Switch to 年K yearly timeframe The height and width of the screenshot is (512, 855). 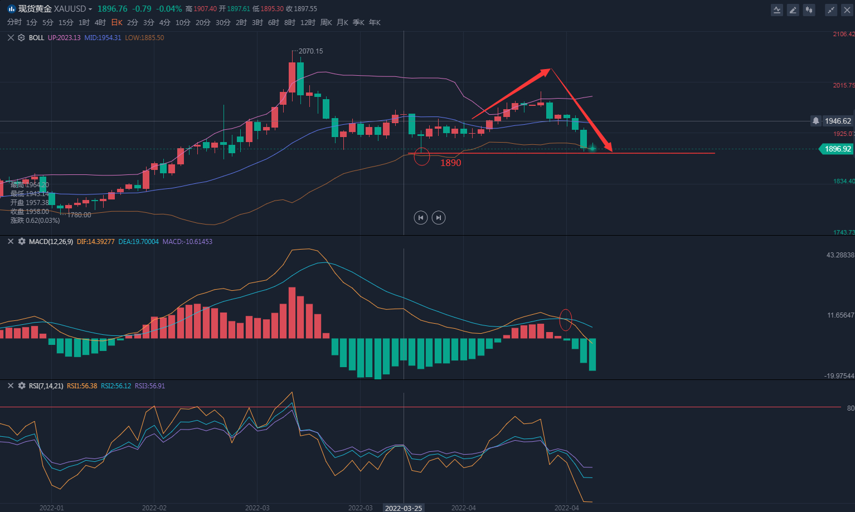tap(375, 22)
